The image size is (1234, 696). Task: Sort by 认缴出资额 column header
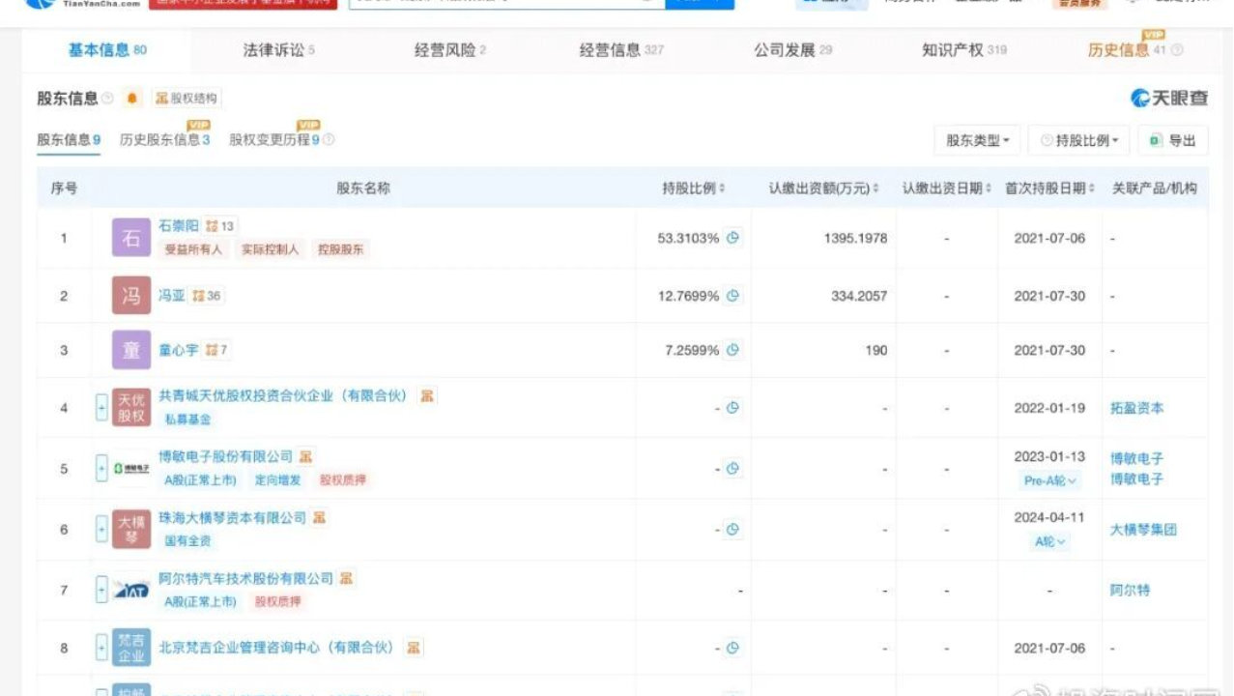coord(823,188)
